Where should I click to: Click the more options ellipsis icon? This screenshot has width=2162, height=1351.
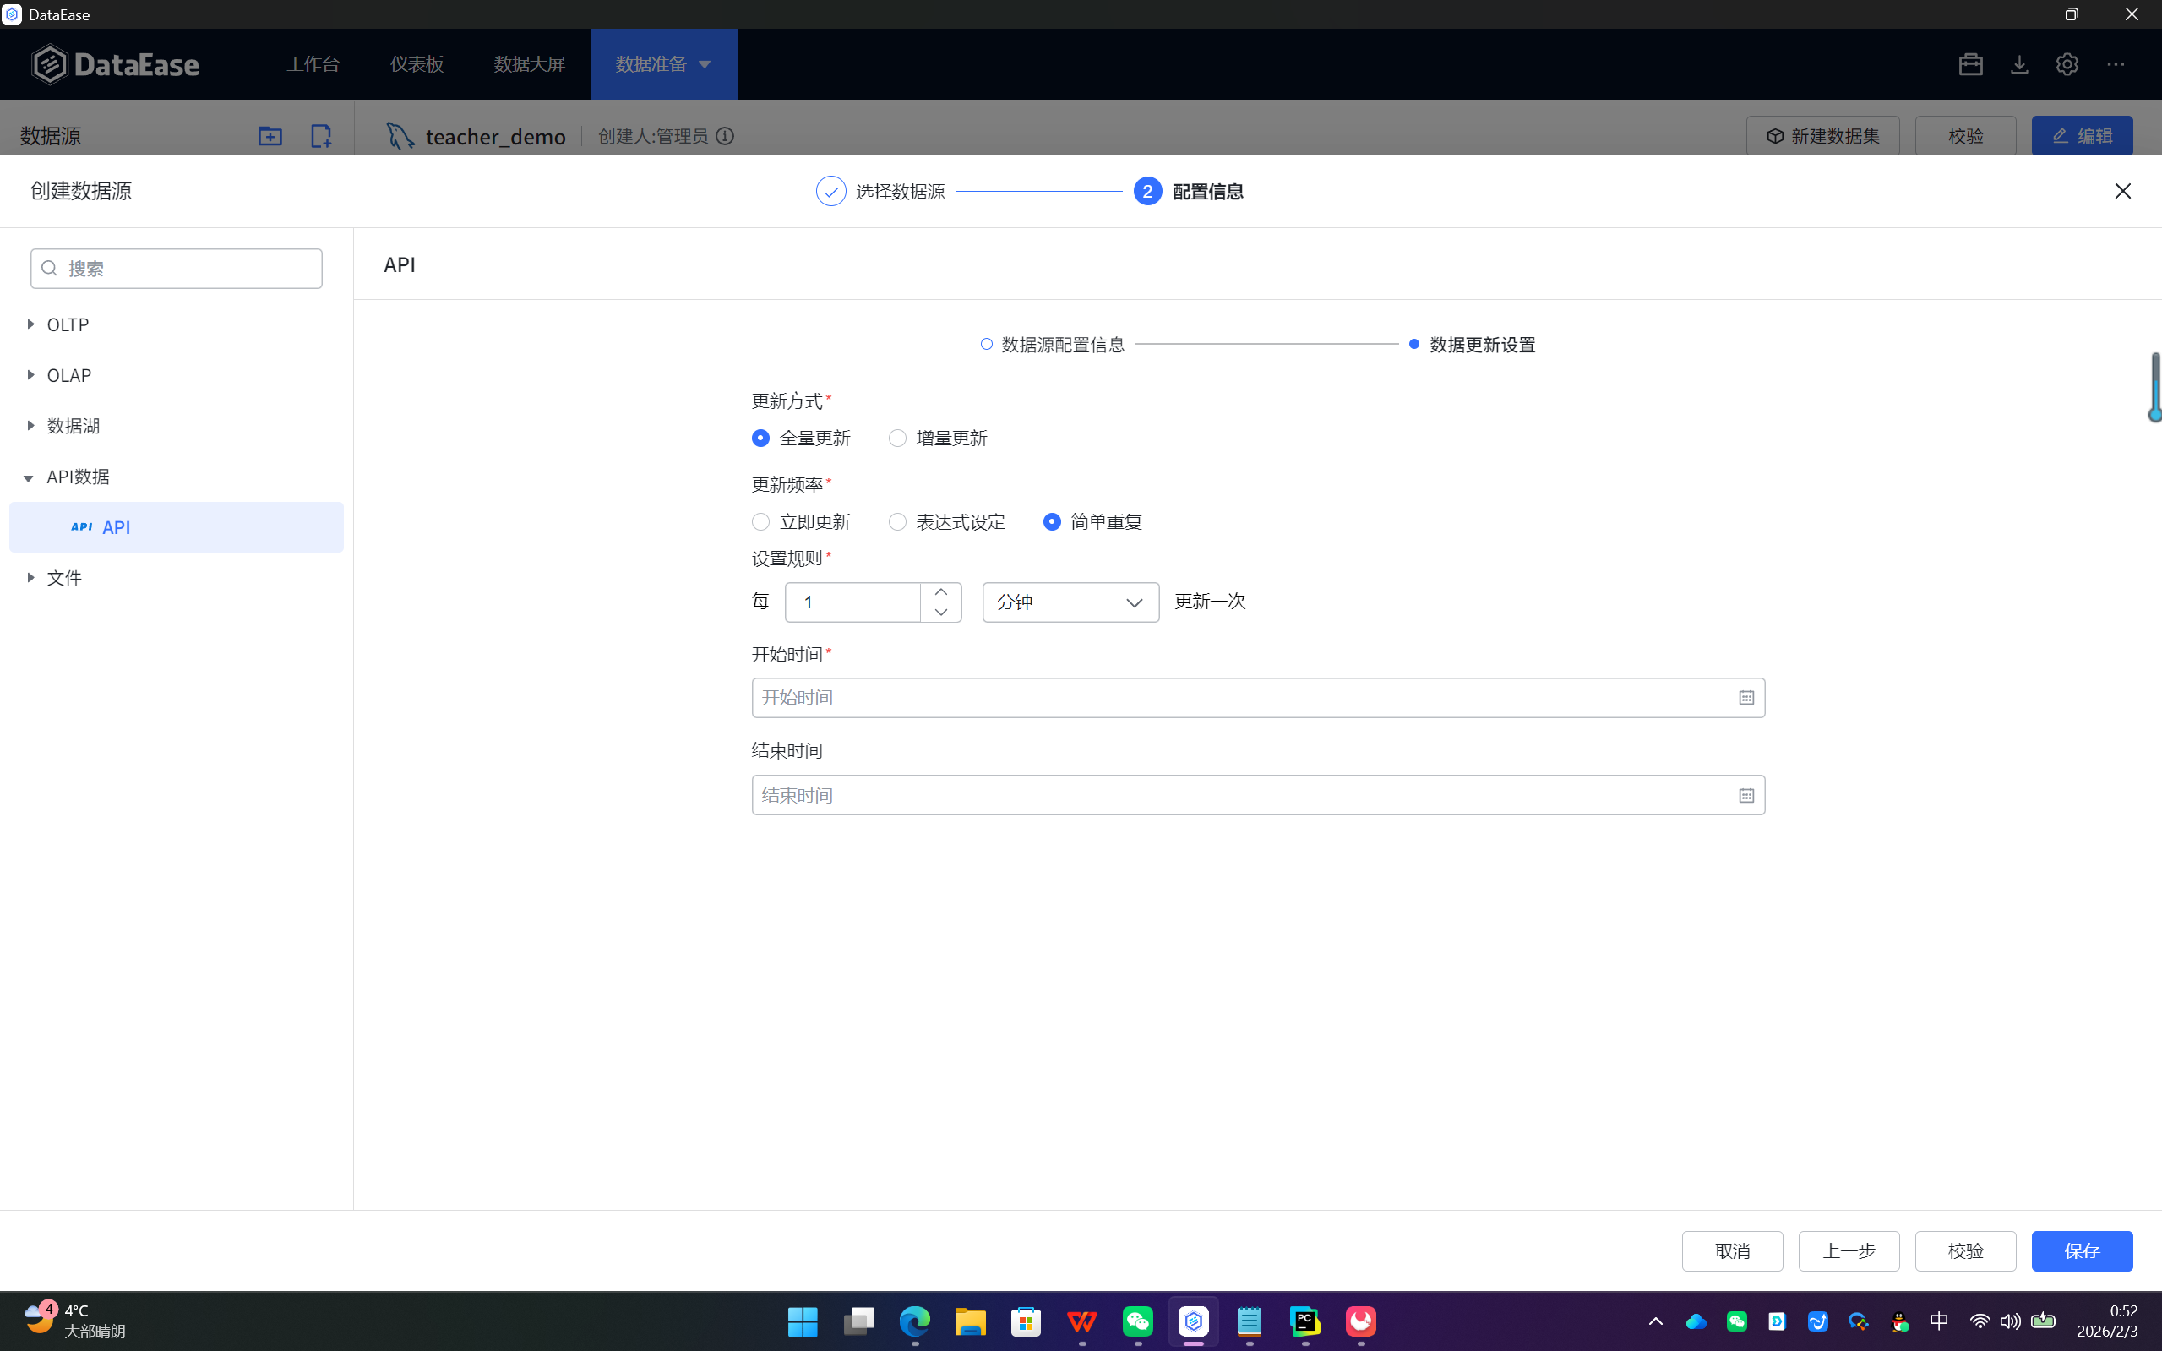pos(2115,64)
